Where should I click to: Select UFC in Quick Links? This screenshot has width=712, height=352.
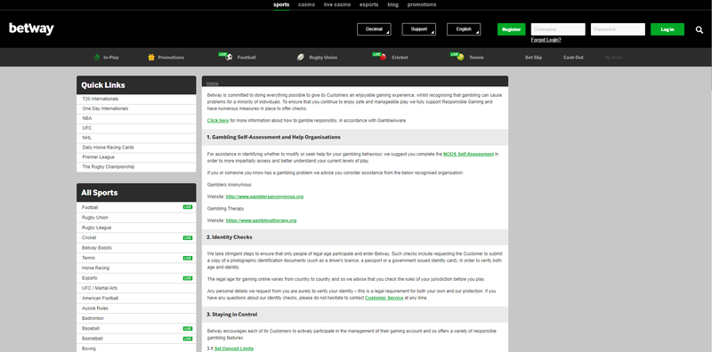pos(136,128)
